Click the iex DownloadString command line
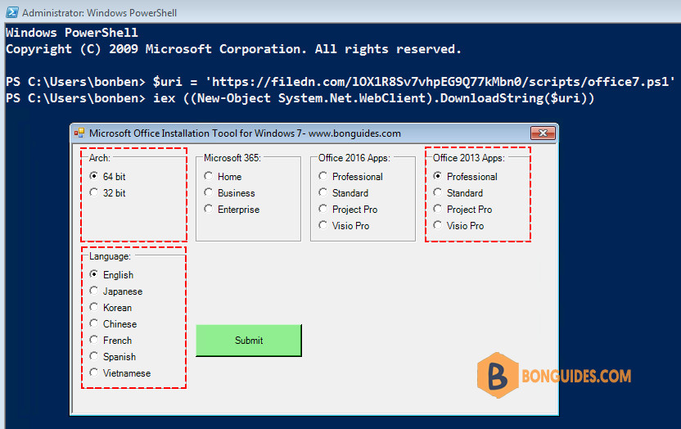The height and width of the screenshot is (429, 681). [x=373, y=98]
